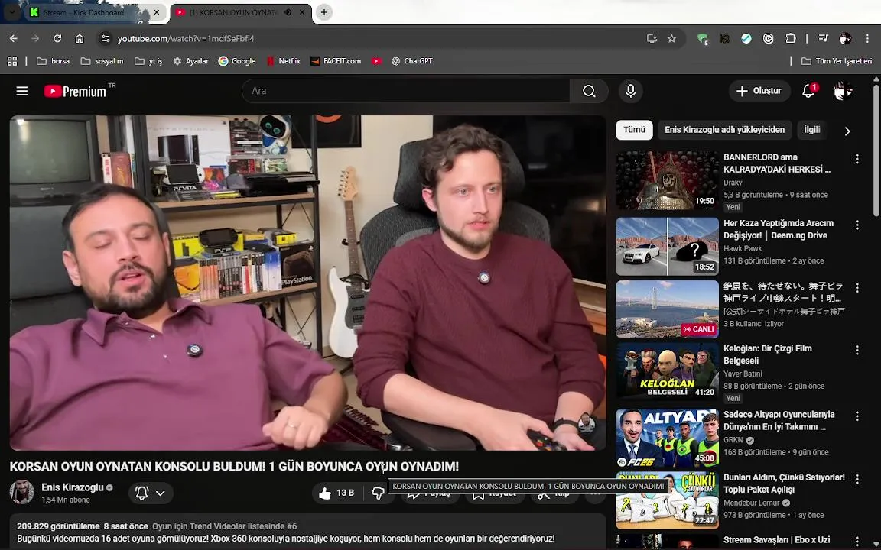Click the youtube.com address bar URL
The image size is (881, 550).
coord(186,38)
